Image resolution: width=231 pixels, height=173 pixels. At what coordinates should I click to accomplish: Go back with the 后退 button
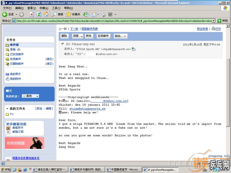coord(8,14)
